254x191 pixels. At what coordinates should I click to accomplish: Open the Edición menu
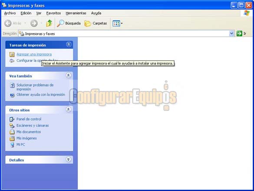[26, 13]
